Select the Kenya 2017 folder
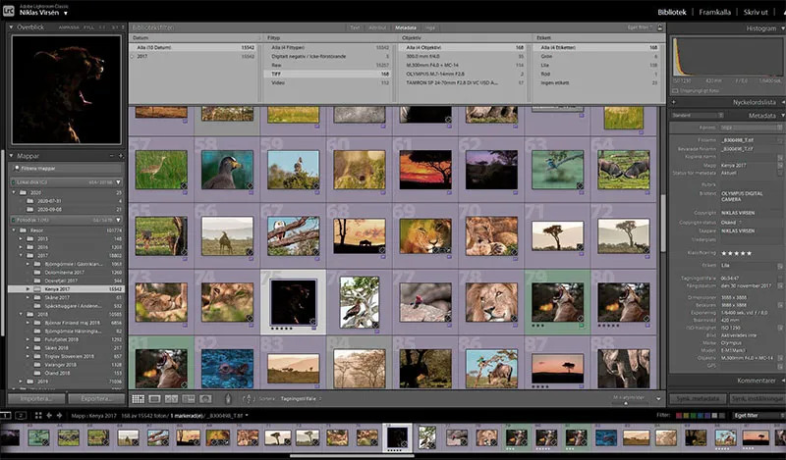786x460 pixels. pos(66,289)
